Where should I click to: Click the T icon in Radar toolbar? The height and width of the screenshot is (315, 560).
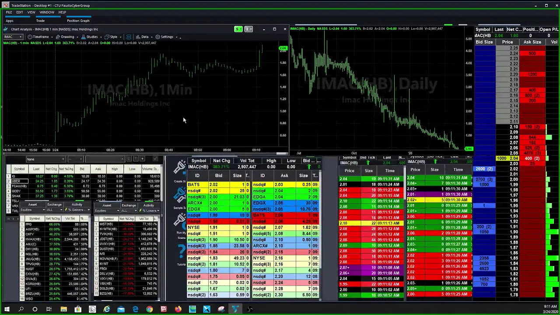[136, 159]
